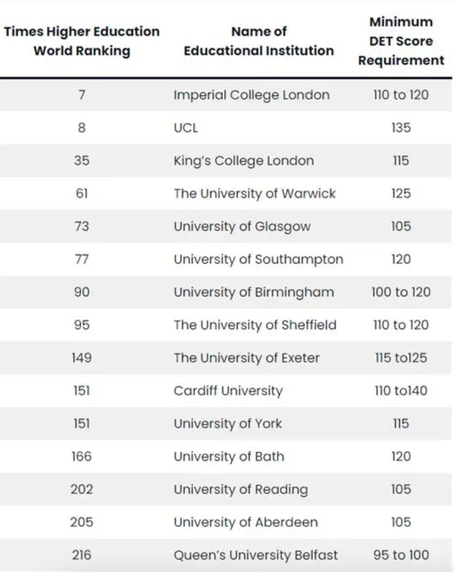This screenshot has width=454, height=572.
Task: Click the University of Reading cell
Action: coord(240,489)
